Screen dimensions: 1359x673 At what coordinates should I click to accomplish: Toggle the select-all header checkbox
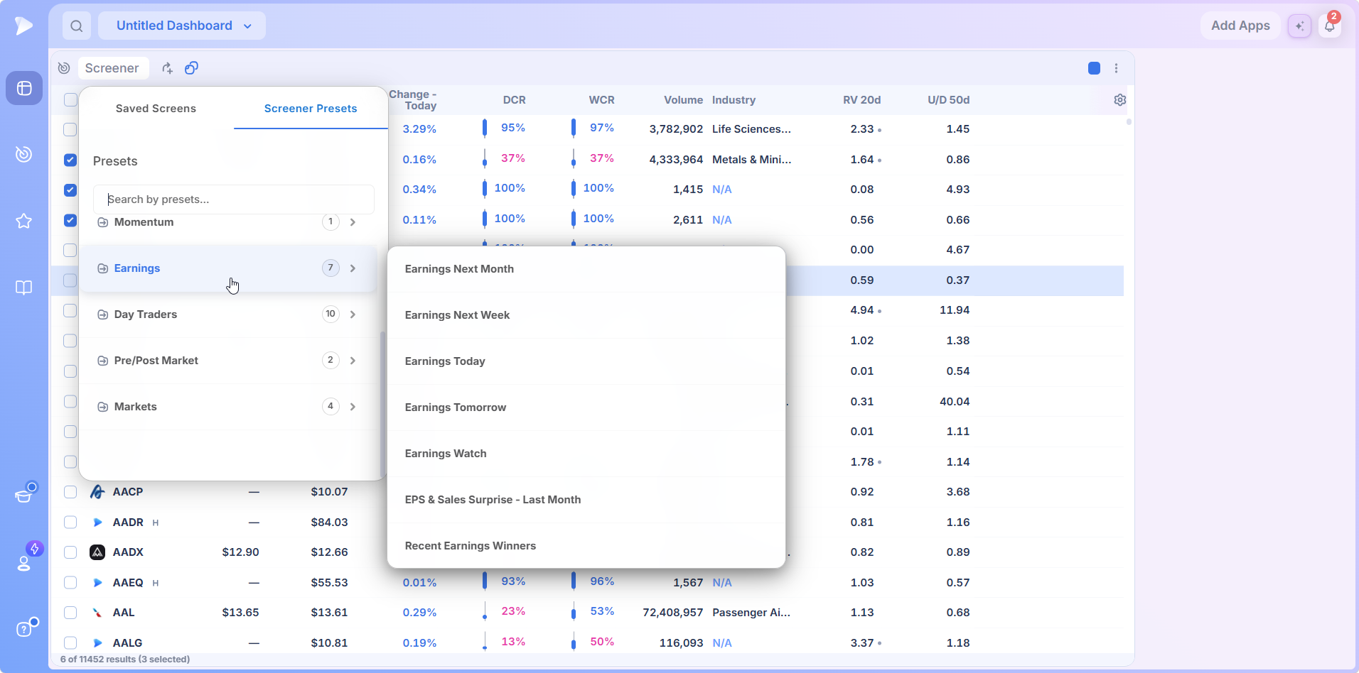point(70,100)
